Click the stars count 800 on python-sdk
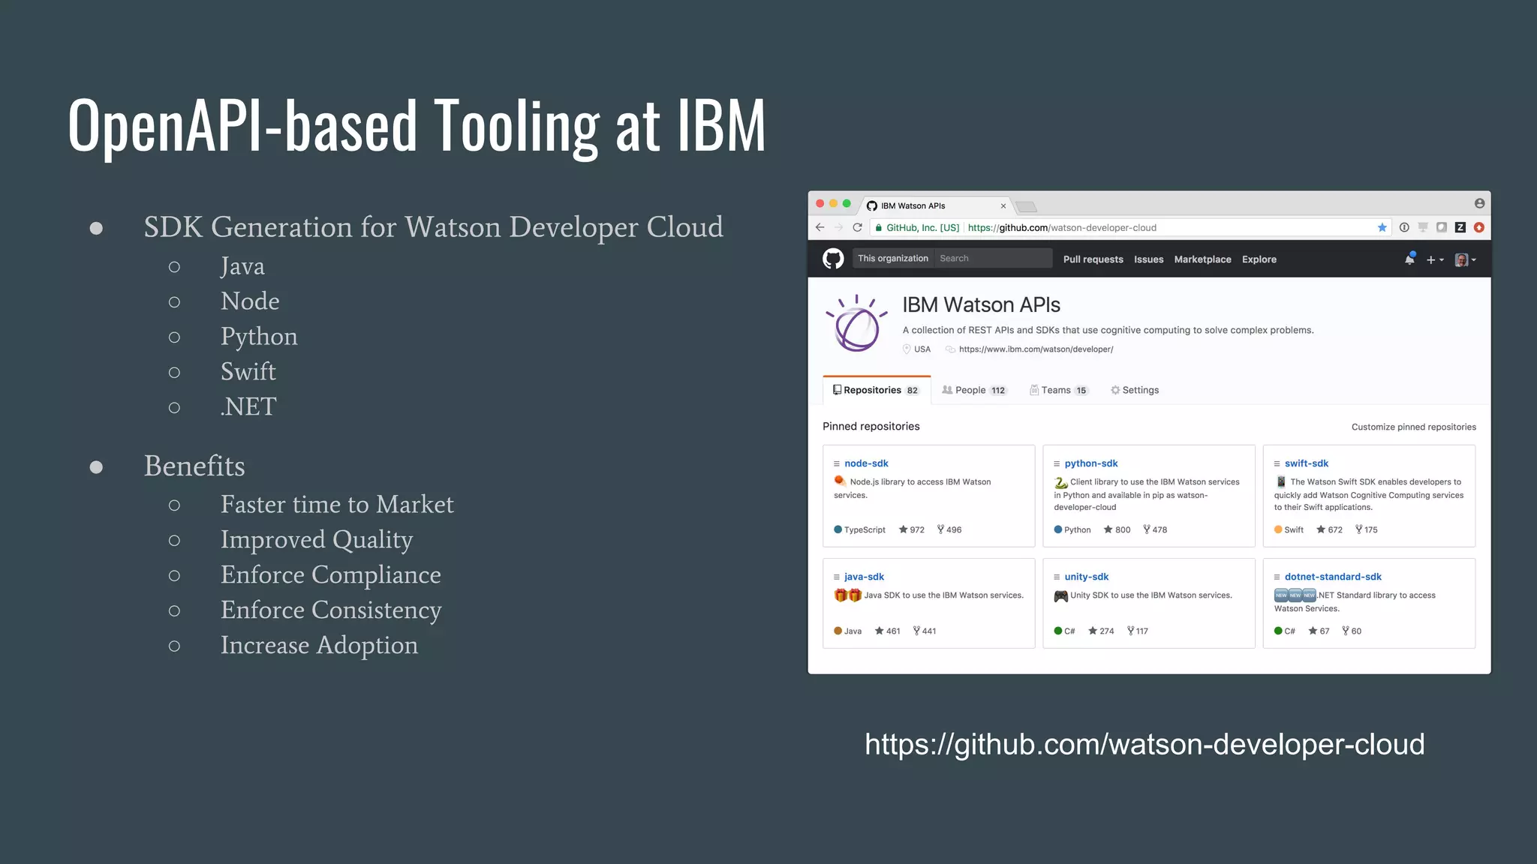The image size is (1537, 864). tap(1117, 529)
